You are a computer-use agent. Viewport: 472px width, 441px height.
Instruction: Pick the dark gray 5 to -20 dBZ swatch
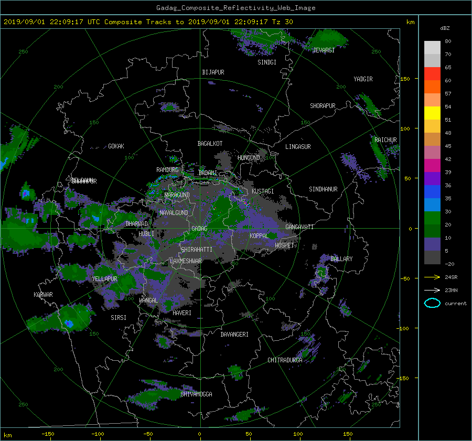coord(432,257)
